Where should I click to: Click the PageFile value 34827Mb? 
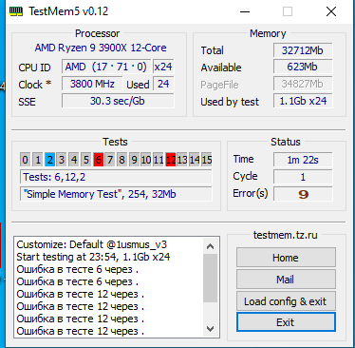coord(303,84)
